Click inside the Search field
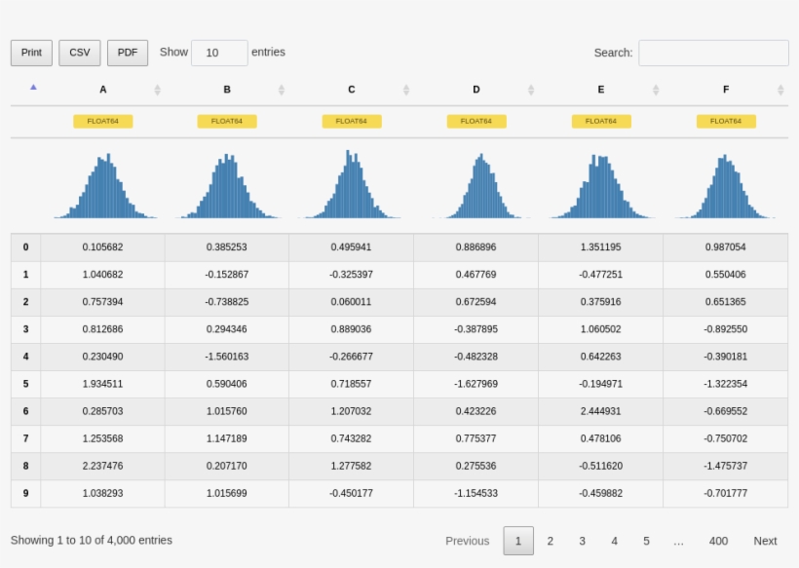 (713, 53)
